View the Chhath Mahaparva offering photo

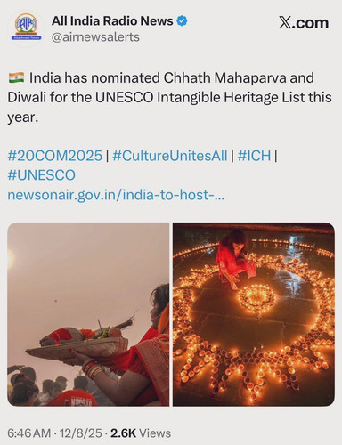pyautogui.click(x=88, y=314)
